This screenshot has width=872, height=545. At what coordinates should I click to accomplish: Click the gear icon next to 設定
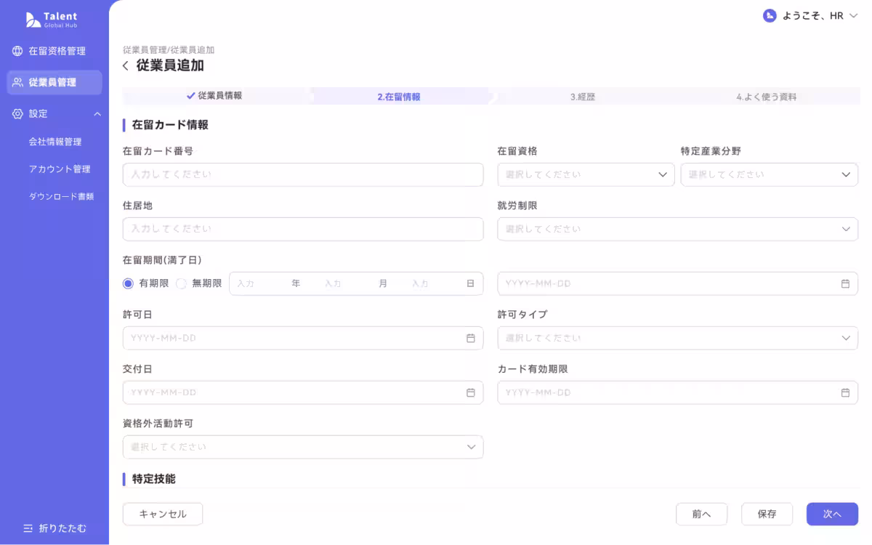16,113
